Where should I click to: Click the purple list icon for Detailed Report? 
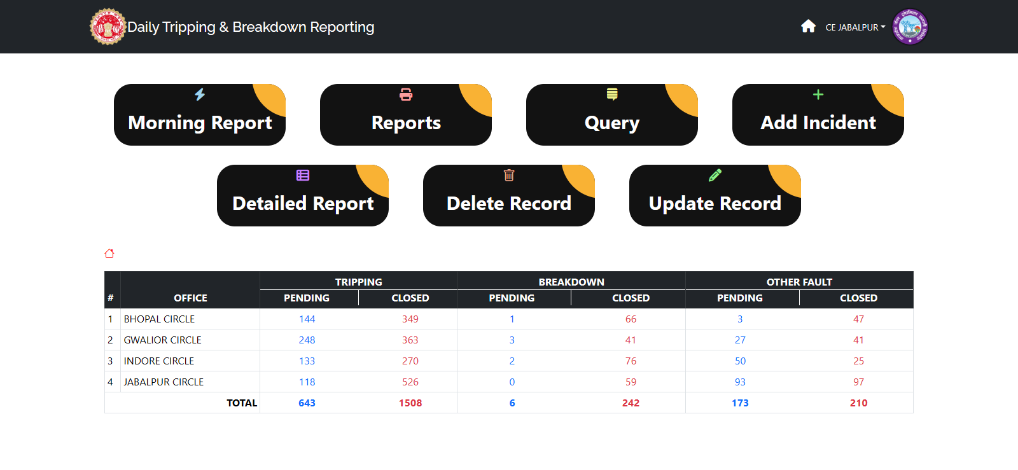point(303,176)
